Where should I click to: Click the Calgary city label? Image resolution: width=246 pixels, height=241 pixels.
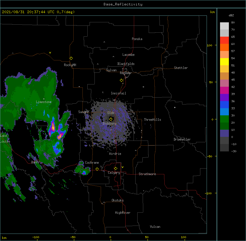point(114,173)
